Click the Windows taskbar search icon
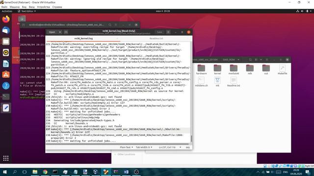Screen dimensions: 314x176 point(15,172)
